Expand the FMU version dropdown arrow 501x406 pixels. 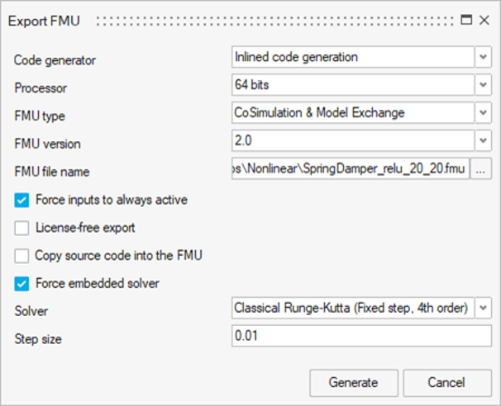[x=483, y=140]
